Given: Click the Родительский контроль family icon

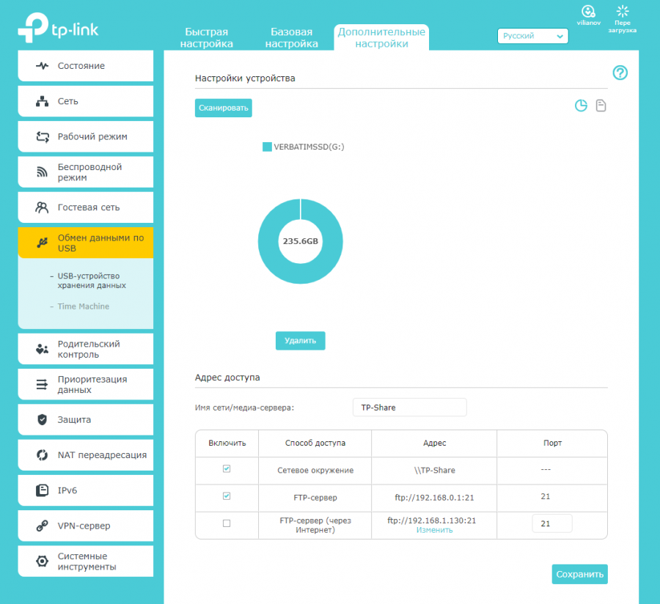Looking at the screenshot, I should click(42, 349).
